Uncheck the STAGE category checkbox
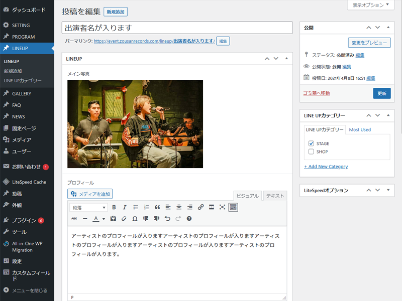This screenshot has width=402, height=301. (x=312, y=143)
